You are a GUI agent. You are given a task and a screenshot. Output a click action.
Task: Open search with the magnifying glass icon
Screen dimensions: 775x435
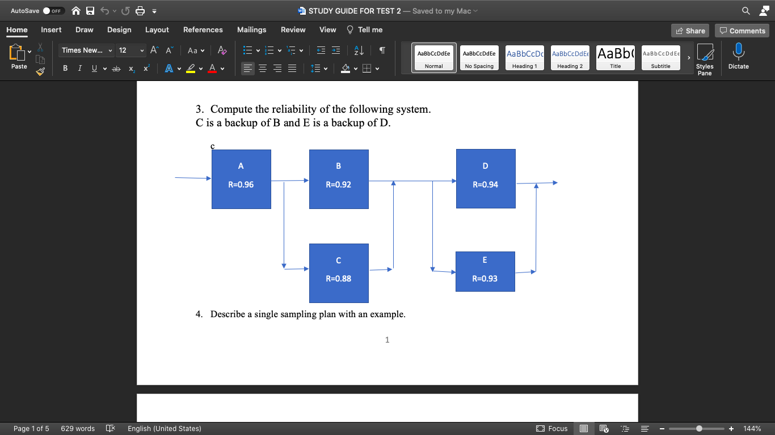coord(746,11)
